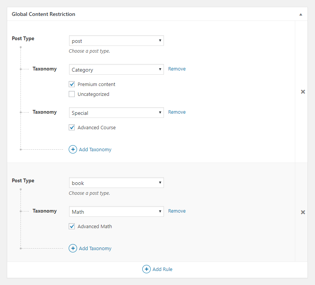Remove the Category taxonomy
This screenshot has height=285, width=315.
177,69
